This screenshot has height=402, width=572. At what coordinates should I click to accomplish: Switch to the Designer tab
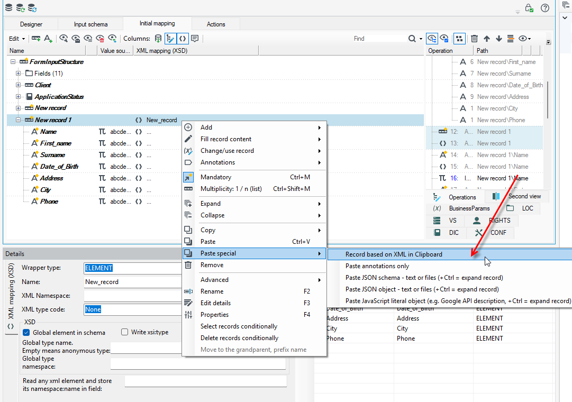click(x=31, y=24)
